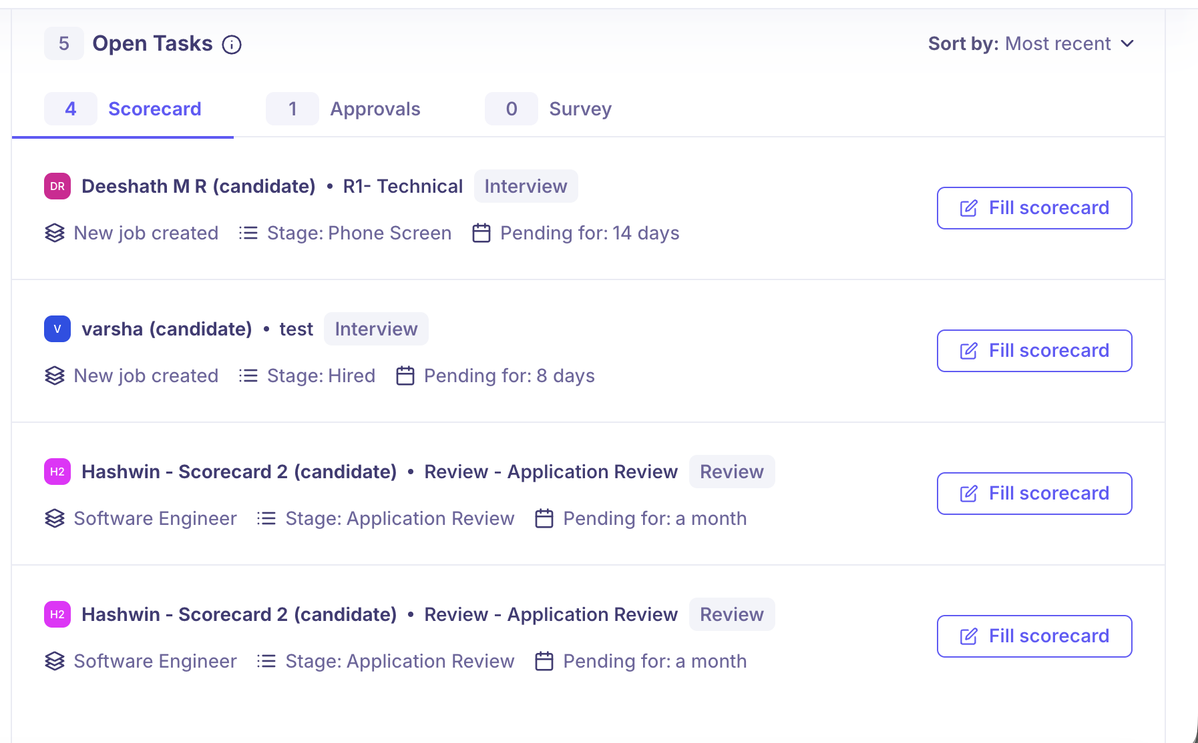Viewport: 1198px width, 743px height.
Task: Click the Interview tag next to R1- Technical
Action: (x=526, y=186)
